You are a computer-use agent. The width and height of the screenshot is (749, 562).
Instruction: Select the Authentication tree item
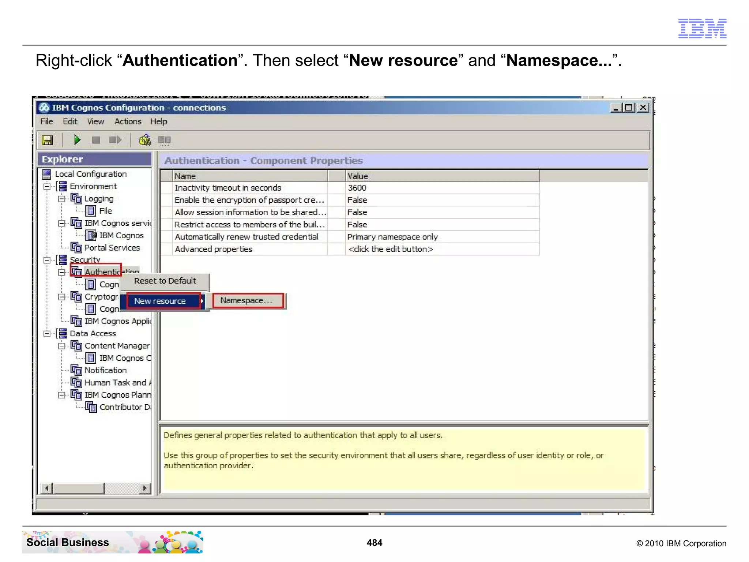pos(112,272)
